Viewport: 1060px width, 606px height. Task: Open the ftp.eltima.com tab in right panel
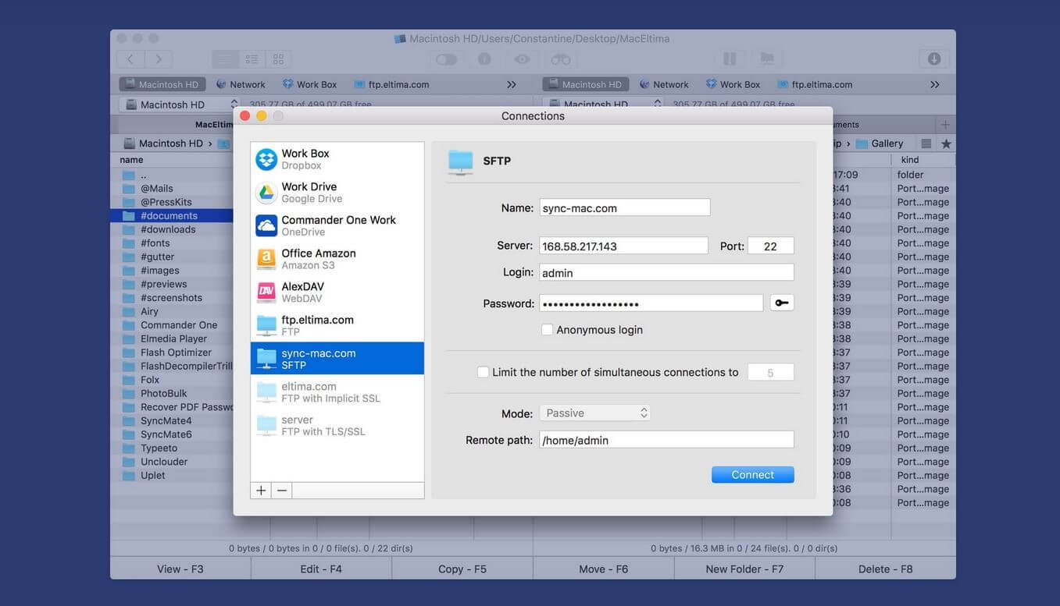[815, 84]
